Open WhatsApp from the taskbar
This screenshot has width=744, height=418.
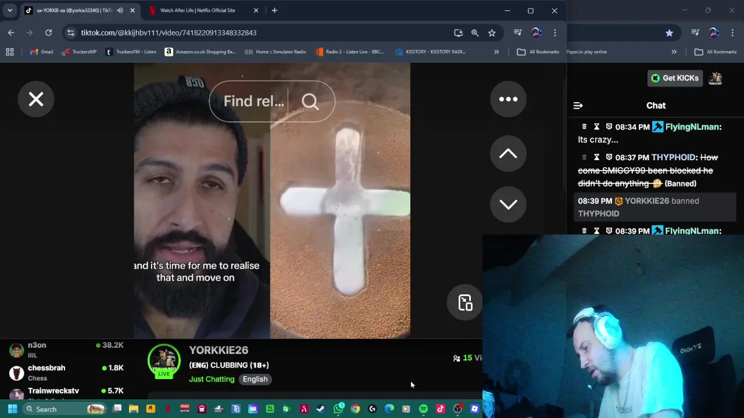pyautogui.click(x=338, y=409)
